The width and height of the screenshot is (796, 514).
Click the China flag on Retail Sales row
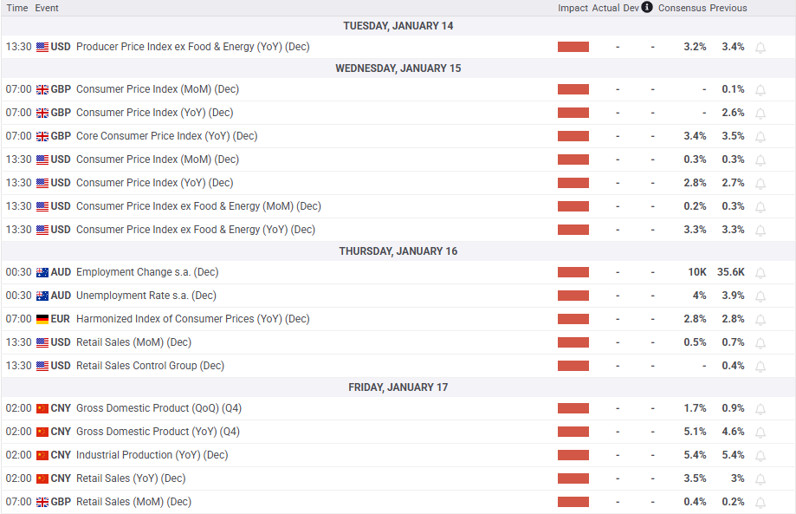coord(42,478)
